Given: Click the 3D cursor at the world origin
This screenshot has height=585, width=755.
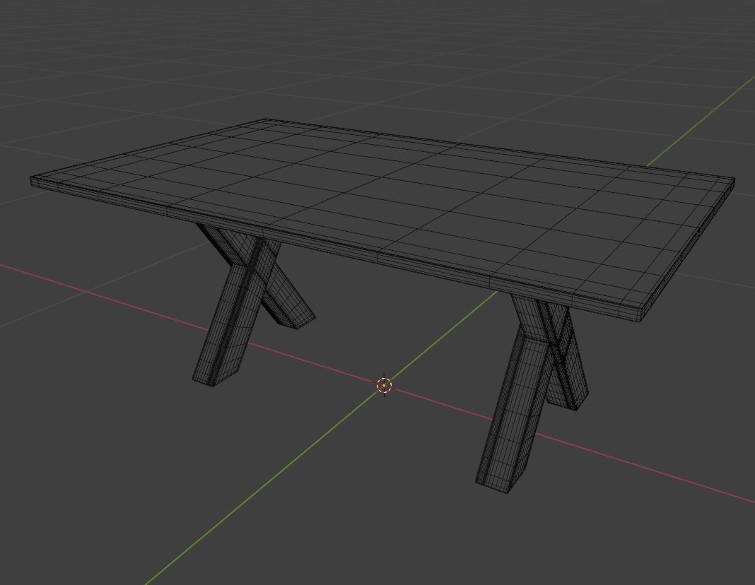Looking at the screenshot, I should click(384, 385).
